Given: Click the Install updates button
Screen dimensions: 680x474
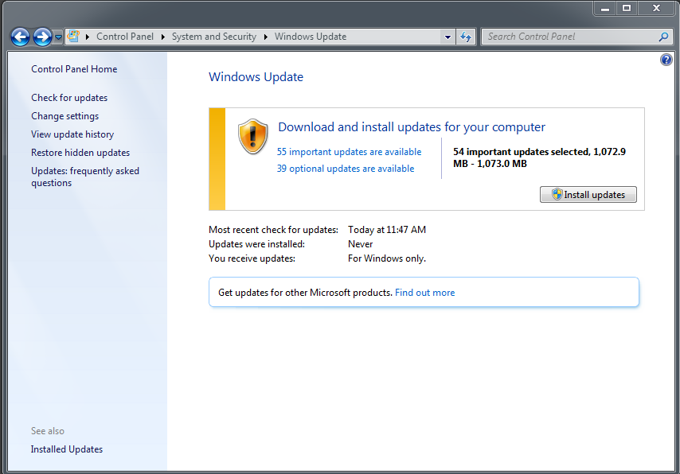Looking at the screenshot, I should [x=588, y=195].
